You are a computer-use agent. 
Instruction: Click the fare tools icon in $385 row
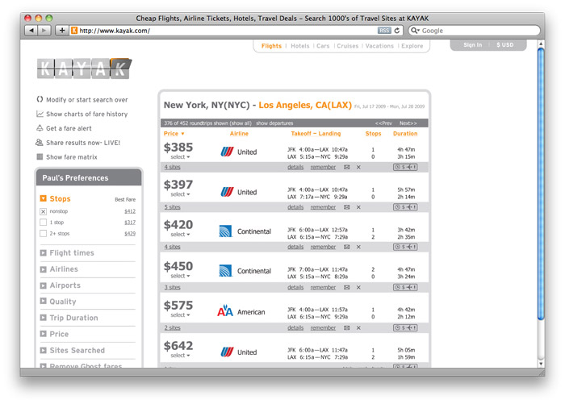[x=405, y=167]
